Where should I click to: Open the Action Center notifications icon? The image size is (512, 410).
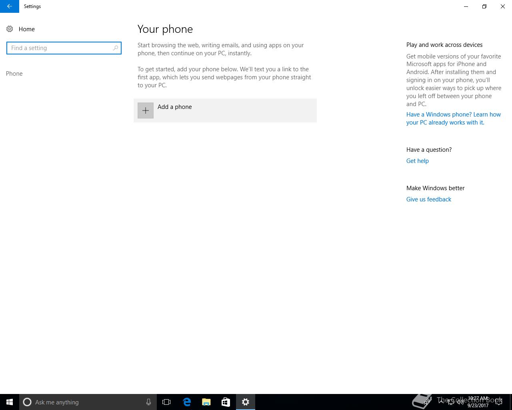click(x=499, y=402)
